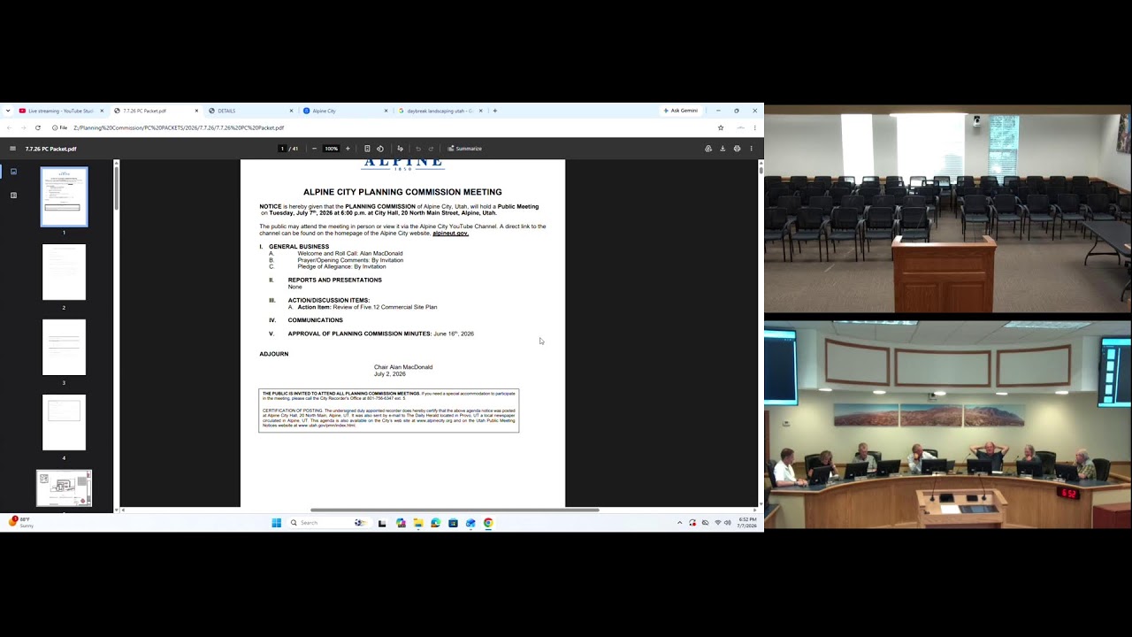This screenshot has width=1132, height=637.
Task: Click the address bar URL
Action: pos(179,127)
